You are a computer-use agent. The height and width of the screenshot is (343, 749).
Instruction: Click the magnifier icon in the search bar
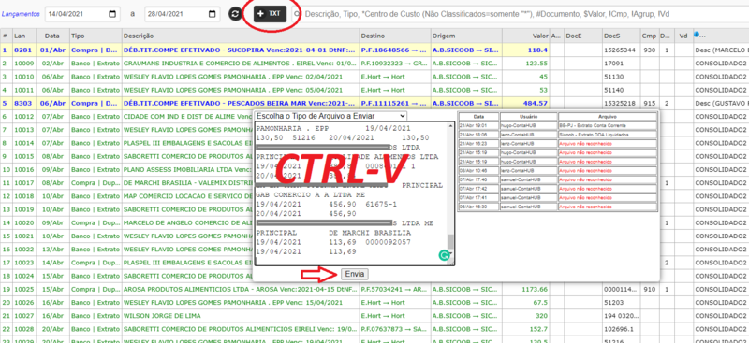[x=297, y=14]
